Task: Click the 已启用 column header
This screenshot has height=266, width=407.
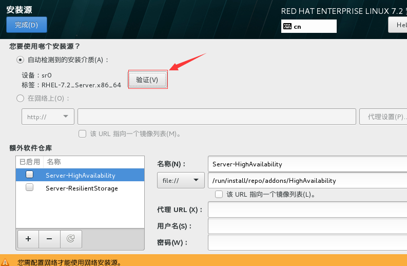Action: 30,162
